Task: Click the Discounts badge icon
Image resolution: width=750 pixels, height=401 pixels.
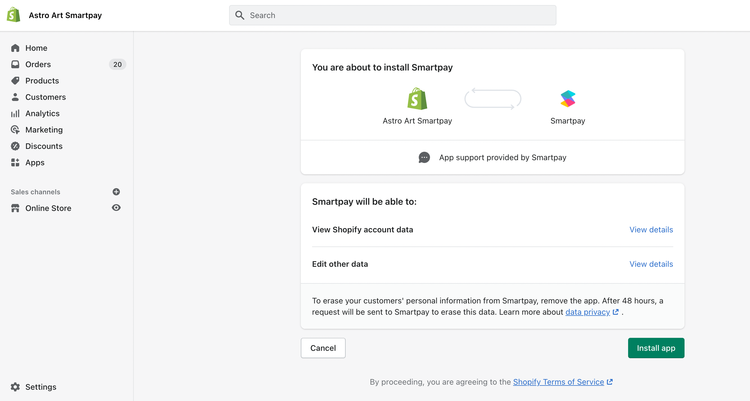Action: [x=15, y=146]
